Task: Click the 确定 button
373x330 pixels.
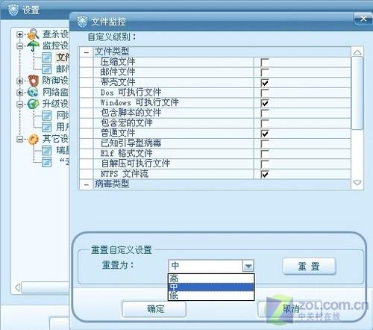Action: point(154,309)
